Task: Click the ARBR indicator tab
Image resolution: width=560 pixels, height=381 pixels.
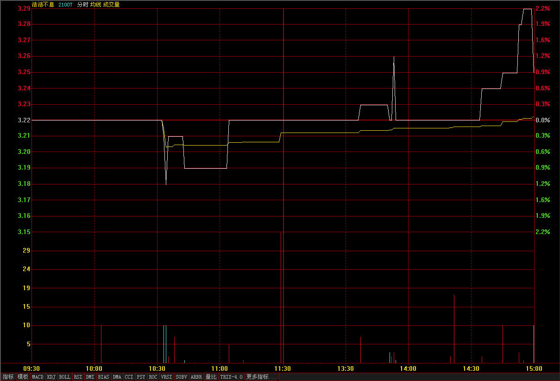Action: coord(196,377)
